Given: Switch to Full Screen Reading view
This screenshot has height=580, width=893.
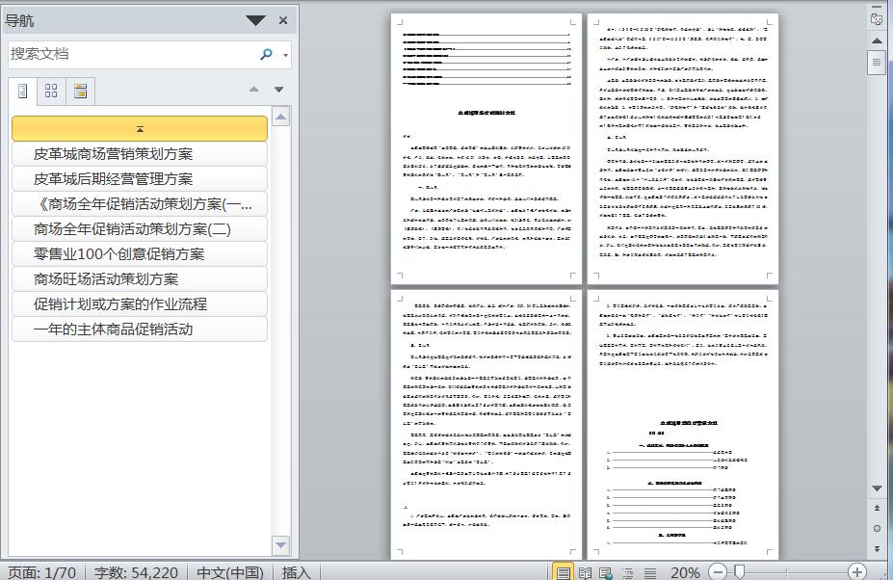Looking at the screenshot, I should click(585, 572).
